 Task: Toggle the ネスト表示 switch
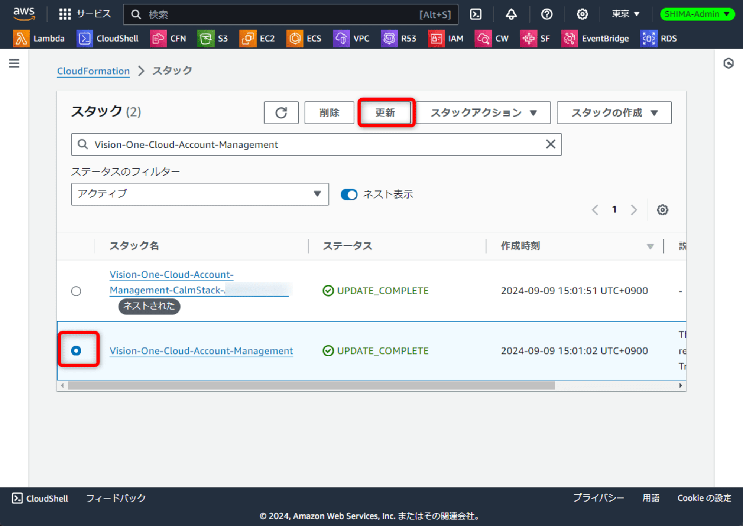click(349, 194)
